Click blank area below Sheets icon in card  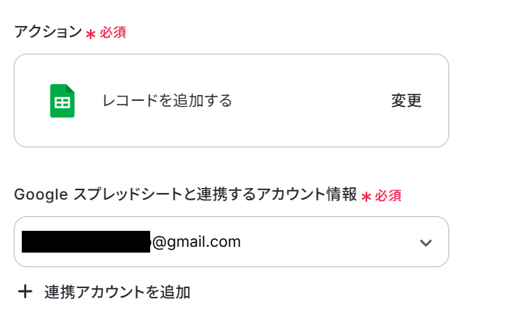62,132
